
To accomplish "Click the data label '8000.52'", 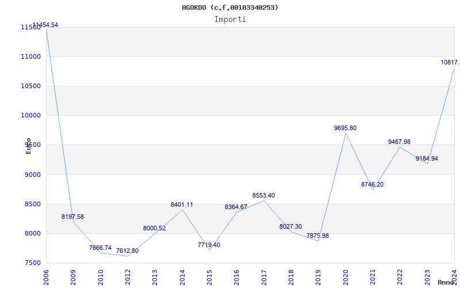I will 154,228.
